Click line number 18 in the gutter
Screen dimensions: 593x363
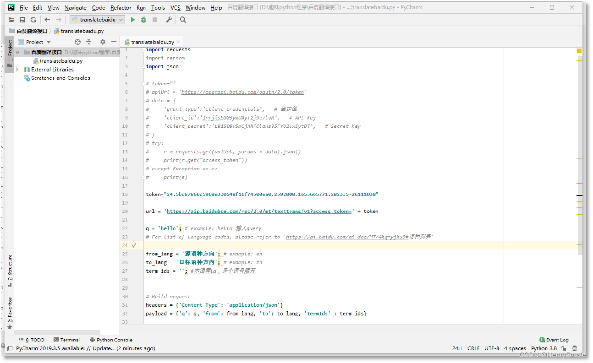pos(125,195)
